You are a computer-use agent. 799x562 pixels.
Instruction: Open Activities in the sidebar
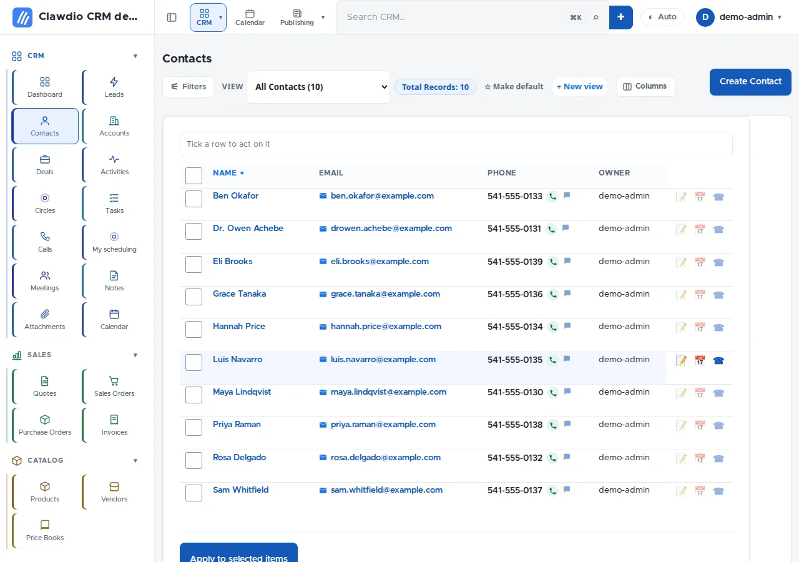pos(114,165)
